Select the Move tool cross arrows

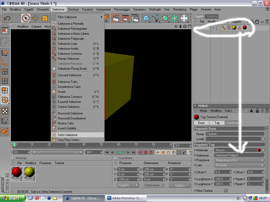35,18
